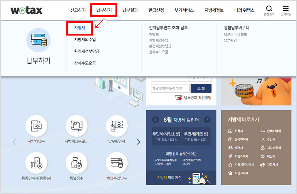Click 주민세(종업원분) in monthly list
The image size is (297, 194).
coord(192,160)
